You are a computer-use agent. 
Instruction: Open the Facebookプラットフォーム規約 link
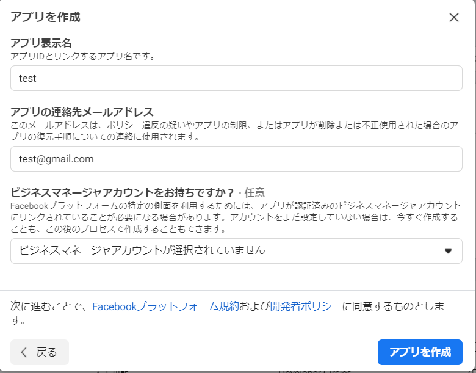click(x=165, y=306)
